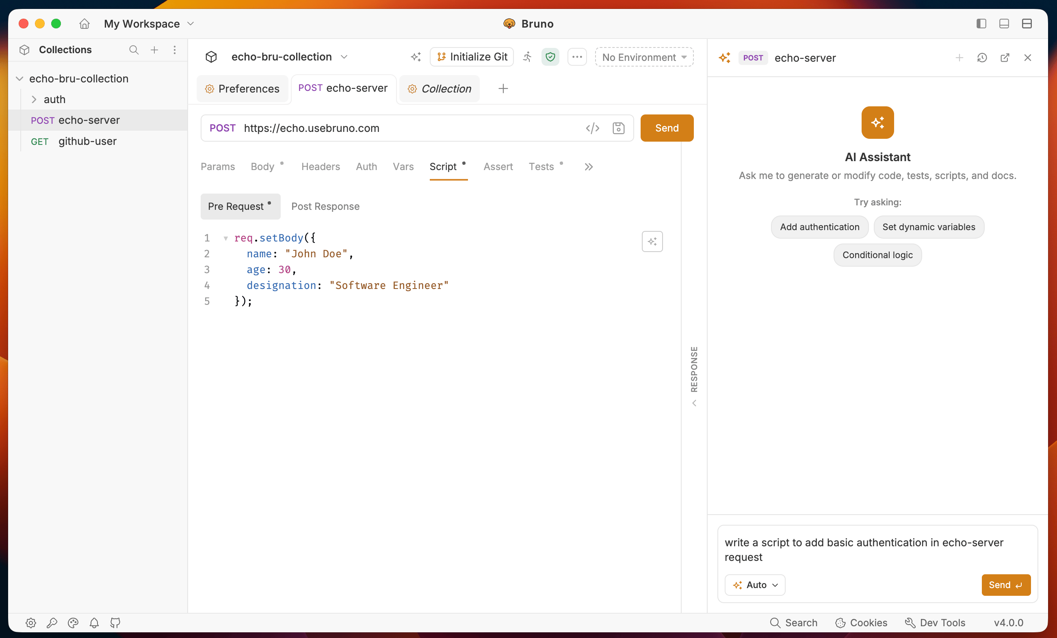Open the Body tab
The height and width of the screenshot is (638, 1057).
pos(262,167)
